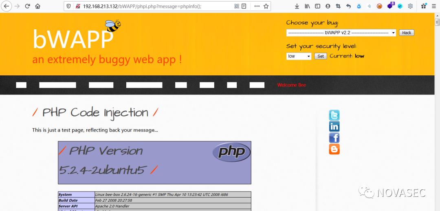
Task: Open the Firefox hamburger menu
Action: (434, 6)
